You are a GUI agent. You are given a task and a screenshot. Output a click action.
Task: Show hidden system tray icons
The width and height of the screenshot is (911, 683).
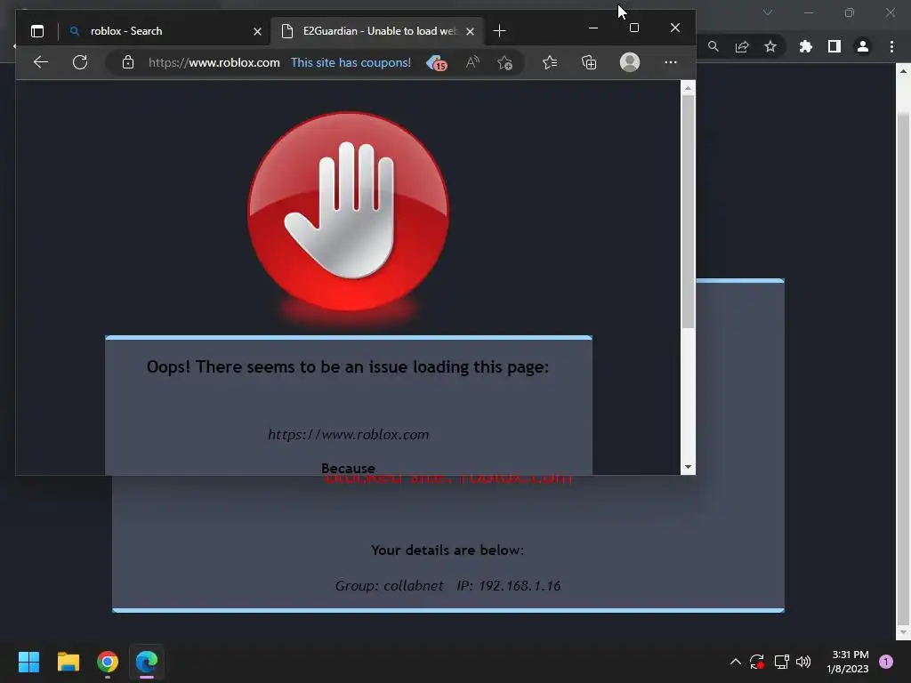click(x=735, y=662)
